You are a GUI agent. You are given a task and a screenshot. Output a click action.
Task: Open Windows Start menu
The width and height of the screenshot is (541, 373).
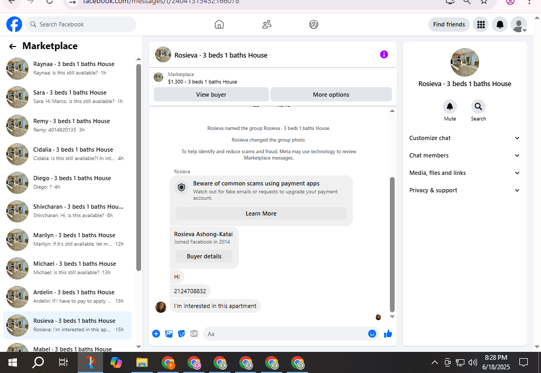pos(13,362)
